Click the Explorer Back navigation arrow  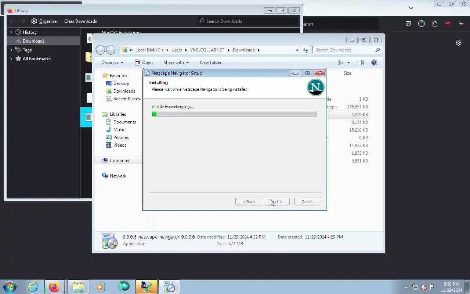(x=100, y=50)
